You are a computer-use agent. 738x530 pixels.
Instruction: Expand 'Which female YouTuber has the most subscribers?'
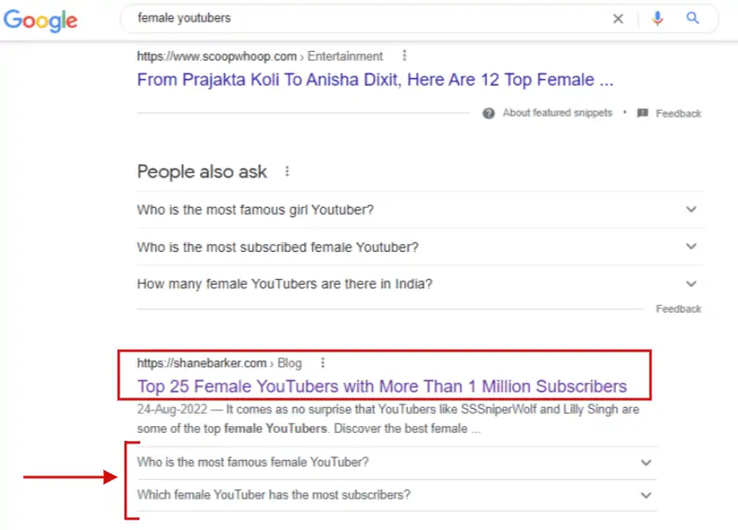click(397, 494)
